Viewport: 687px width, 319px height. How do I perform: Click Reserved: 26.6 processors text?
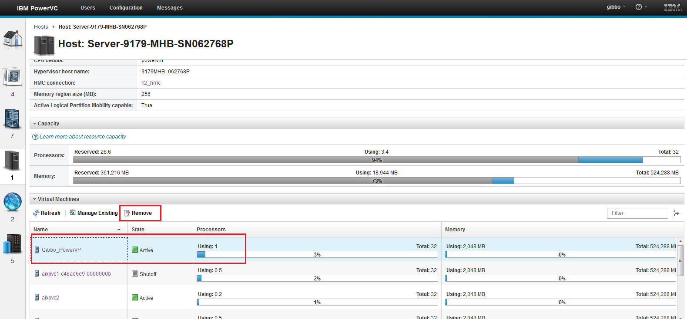(93, 152)
